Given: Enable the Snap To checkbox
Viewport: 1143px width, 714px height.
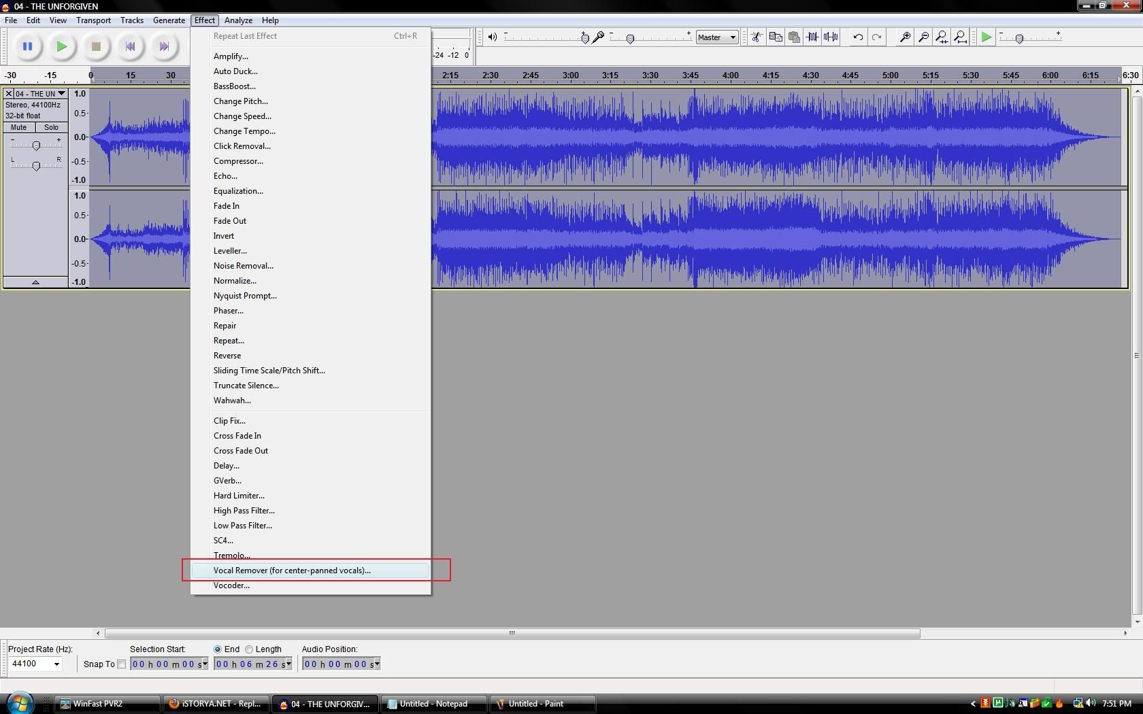Looking at the screenshot, I should (x=122, y=664).
